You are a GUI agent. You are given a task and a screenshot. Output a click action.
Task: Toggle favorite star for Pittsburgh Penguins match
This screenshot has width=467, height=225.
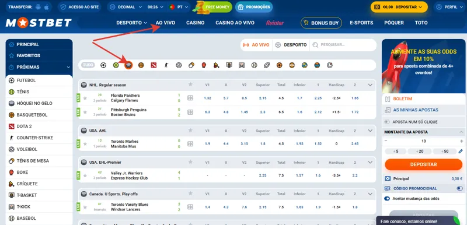pos(85,112)
